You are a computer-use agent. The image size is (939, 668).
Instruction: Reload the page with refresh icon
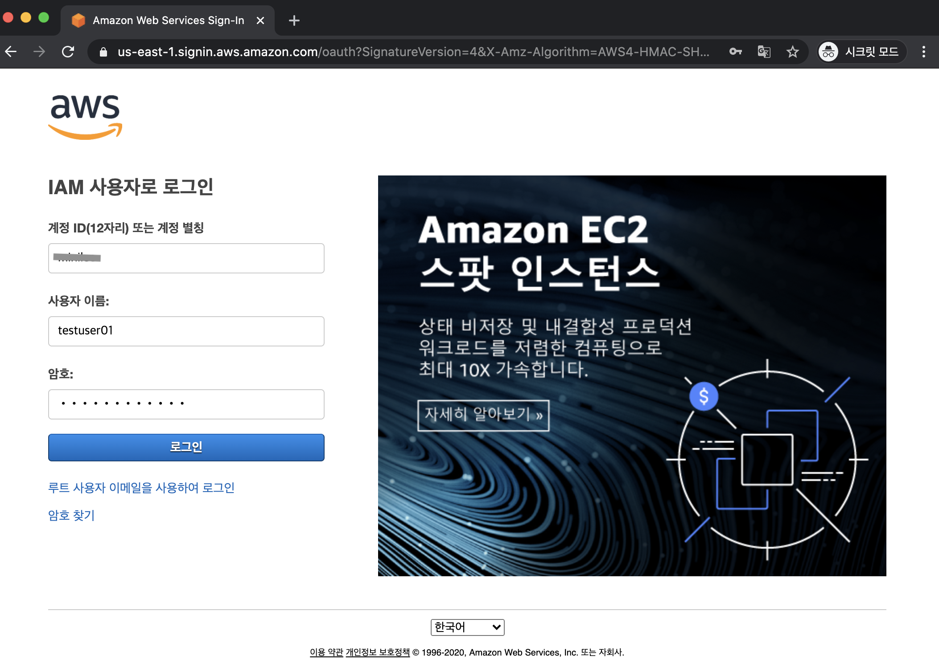click(68, 52)
